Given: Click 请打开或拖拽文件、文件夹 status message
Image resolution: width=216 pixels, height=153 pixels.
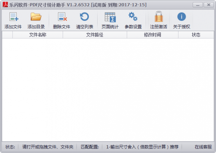Looking at the screenshot, I should pos(48,147).
